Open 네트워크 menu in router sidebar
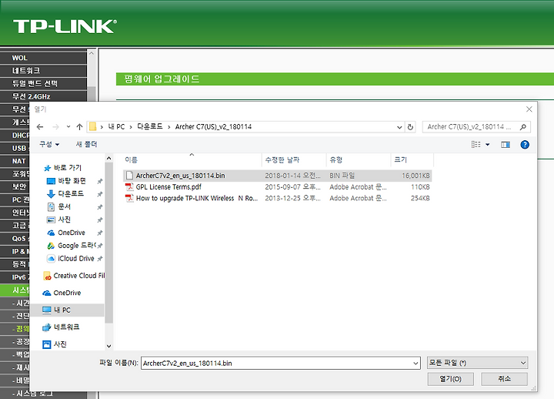The image size is (554, 399). [43, 70]
